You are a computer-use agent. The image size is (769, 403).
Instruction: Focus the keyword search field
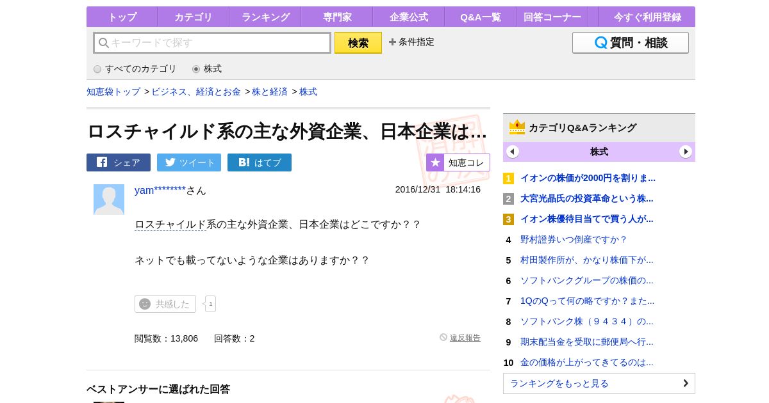(212, 43)
